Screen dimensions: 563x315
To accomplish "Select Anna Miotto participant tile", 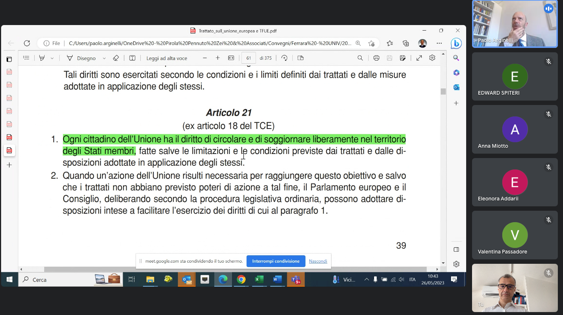I will coord(515,129).
